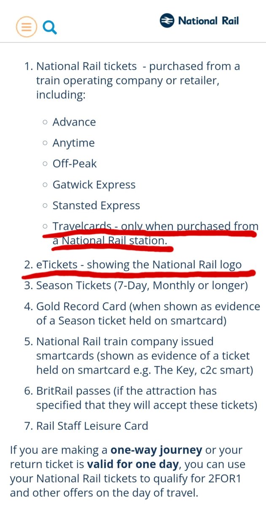Tap the National Rail wordmark in header

point(208,21)
